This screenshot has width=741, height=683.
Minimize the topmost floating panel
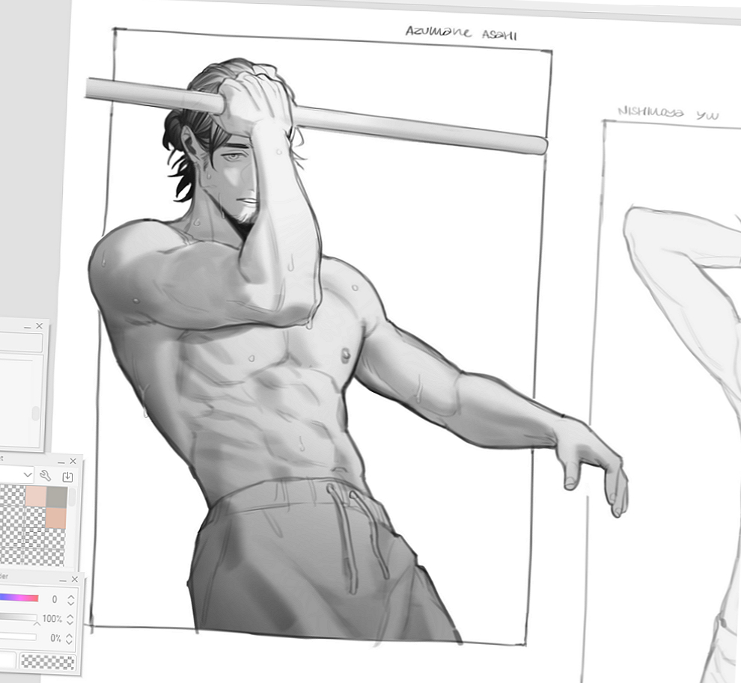tap(28, 327)
